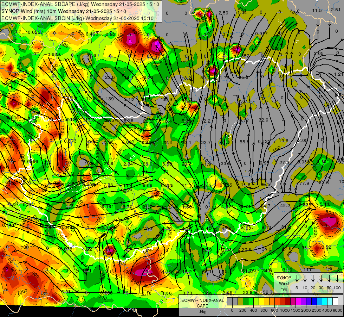Click the map value 3.73
This screenshot has height=317, width=344.
(187, 293)
